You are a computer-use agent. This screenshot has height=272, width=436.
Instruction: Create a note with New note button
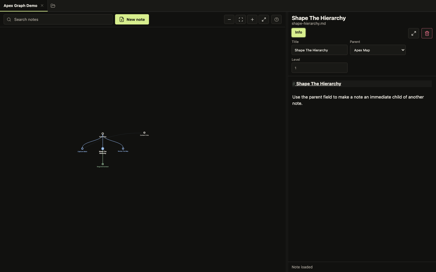[132, 19]
